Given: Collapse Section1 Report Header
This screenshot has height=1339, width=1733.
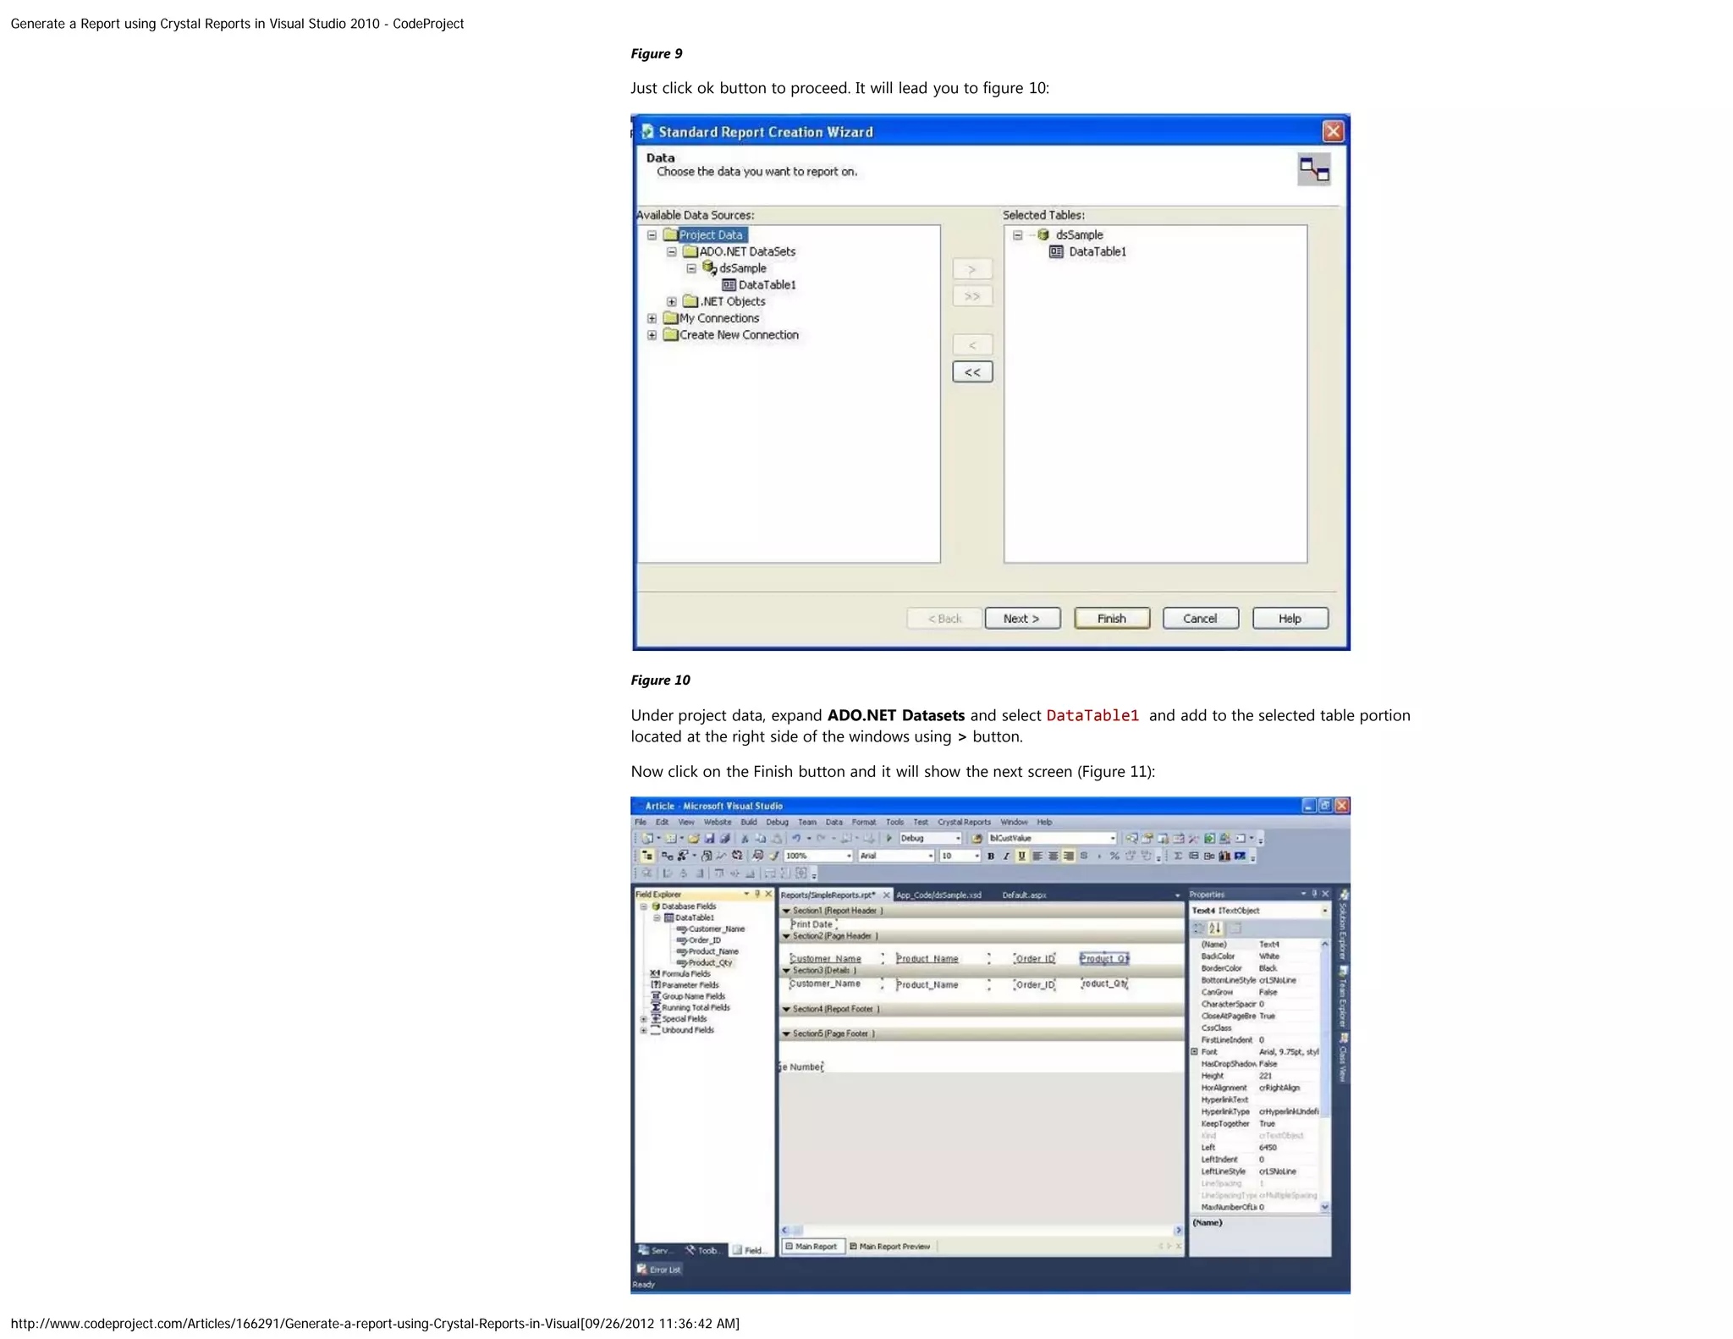Looking at the screenshot, I should coord(786,911).
